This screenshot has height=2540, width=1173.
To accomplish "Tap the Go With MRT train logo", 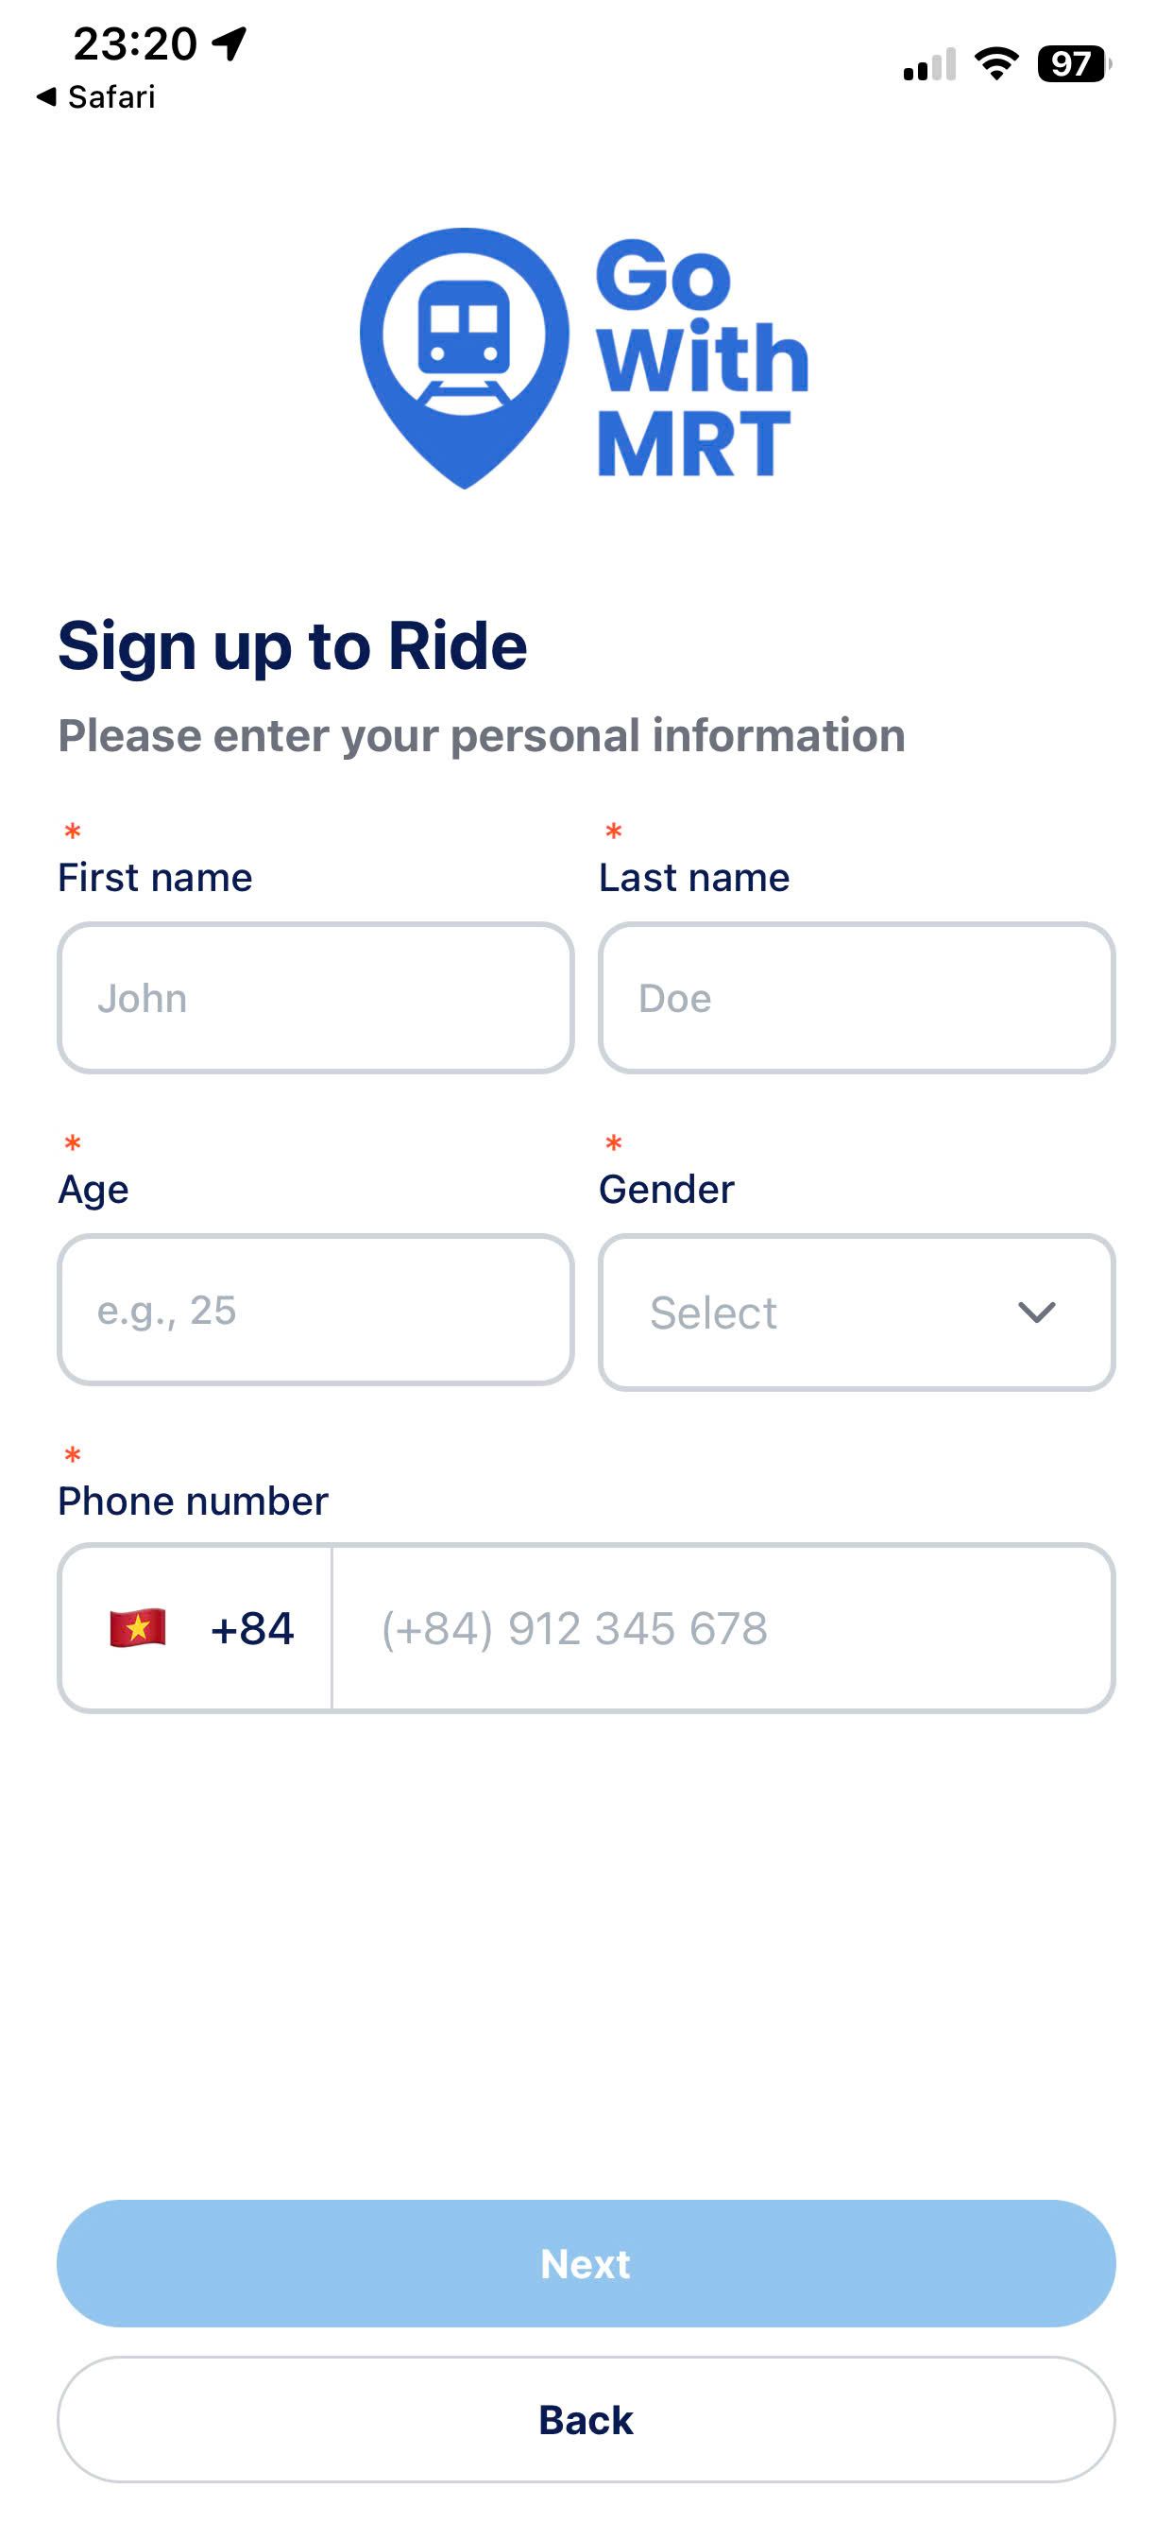I will (x=464, y=356).
